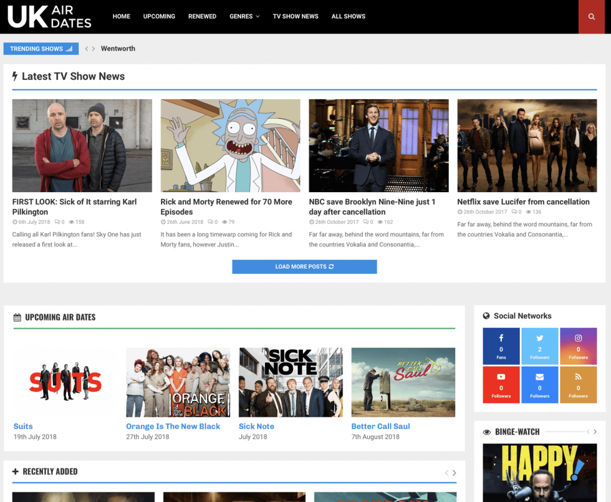Click the Trending Shows blue label
The height and width of the screenshot is (502, 611).
click(x=41, y=49)
